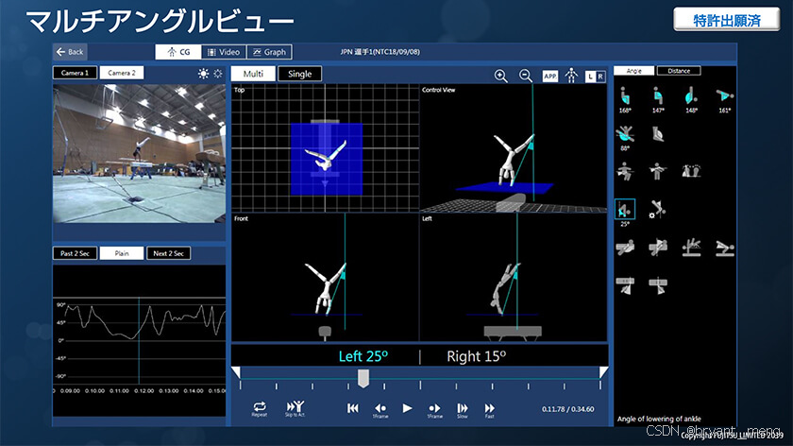
Task: Step back one frame
Action: pyautogui.click(x=380, y=410)
